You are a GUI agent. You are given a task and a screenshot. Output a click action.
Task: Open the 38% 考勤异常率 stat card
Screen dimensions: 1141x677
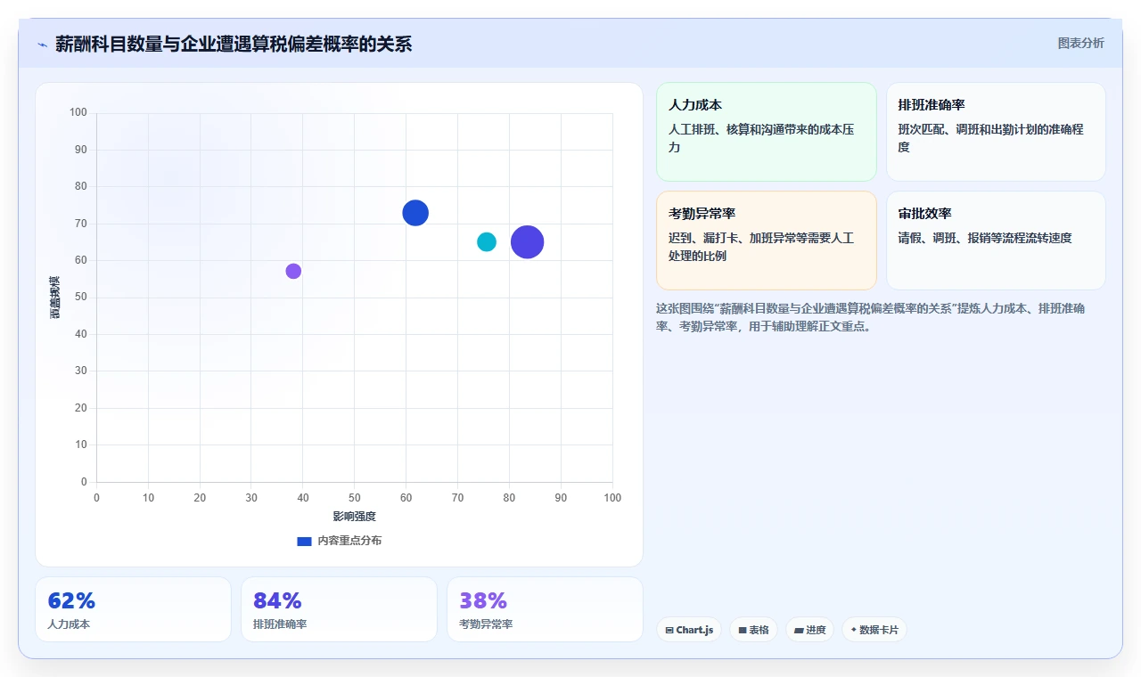click(545, 609)
